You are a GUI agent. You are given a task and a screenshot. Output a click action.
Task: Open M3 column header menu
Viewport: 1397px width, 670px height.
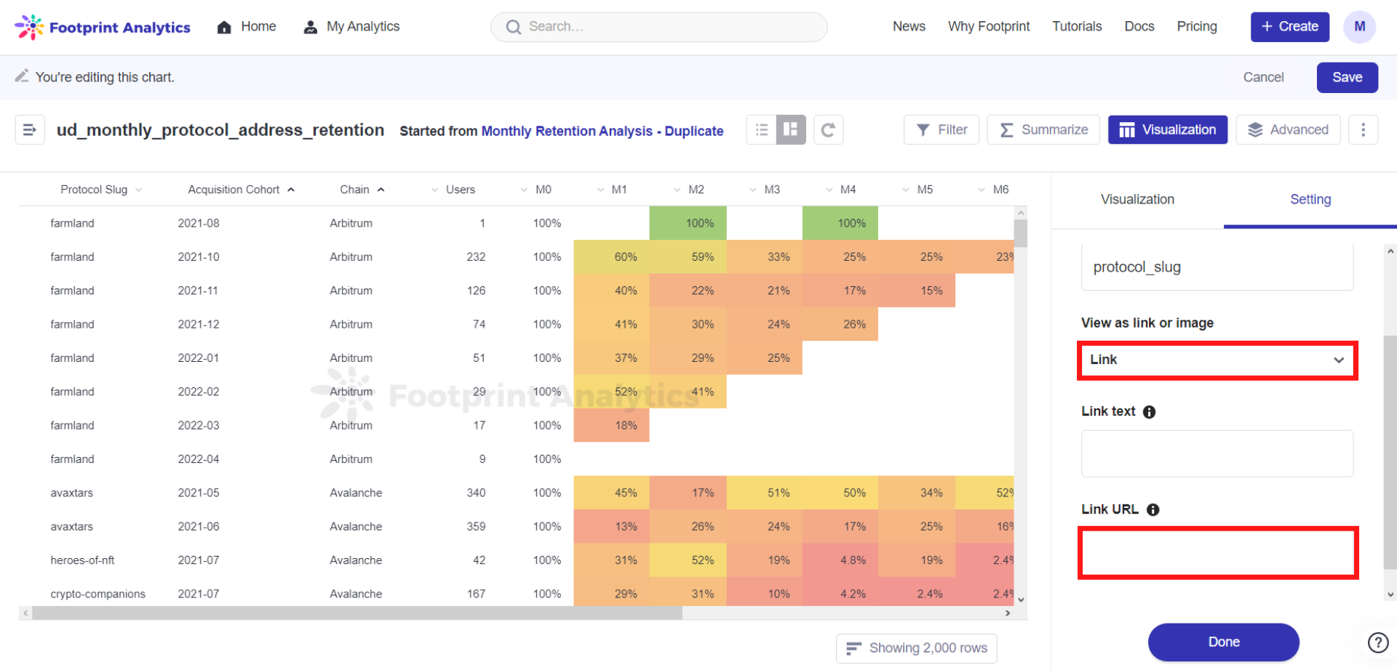click(x=765, y=190)
